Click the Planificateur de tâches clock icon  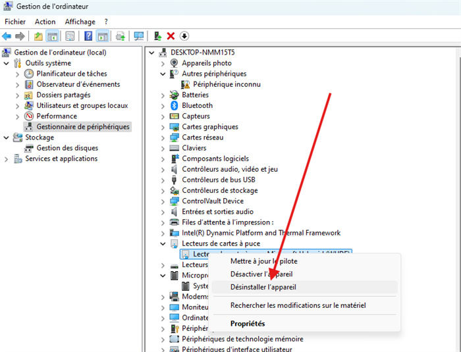[x=29, y=74]
